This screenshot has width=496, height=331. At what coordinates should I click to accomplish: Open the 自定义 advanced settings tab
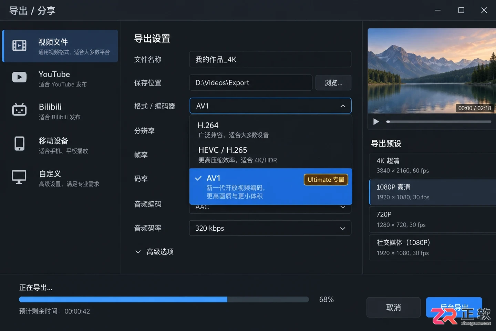(60, 178)
